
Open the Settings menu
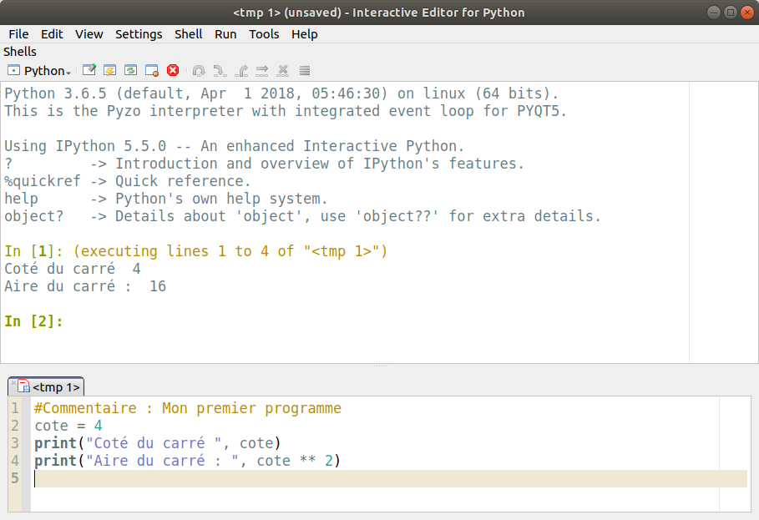139,34
